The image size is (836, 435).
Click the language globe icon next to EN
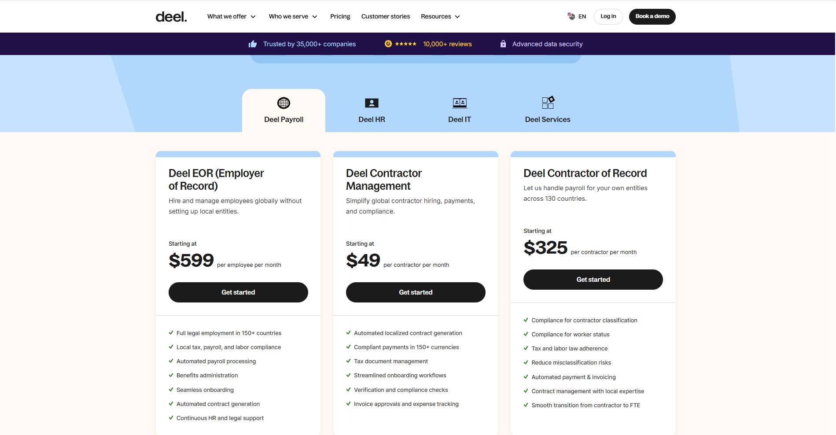571,16
